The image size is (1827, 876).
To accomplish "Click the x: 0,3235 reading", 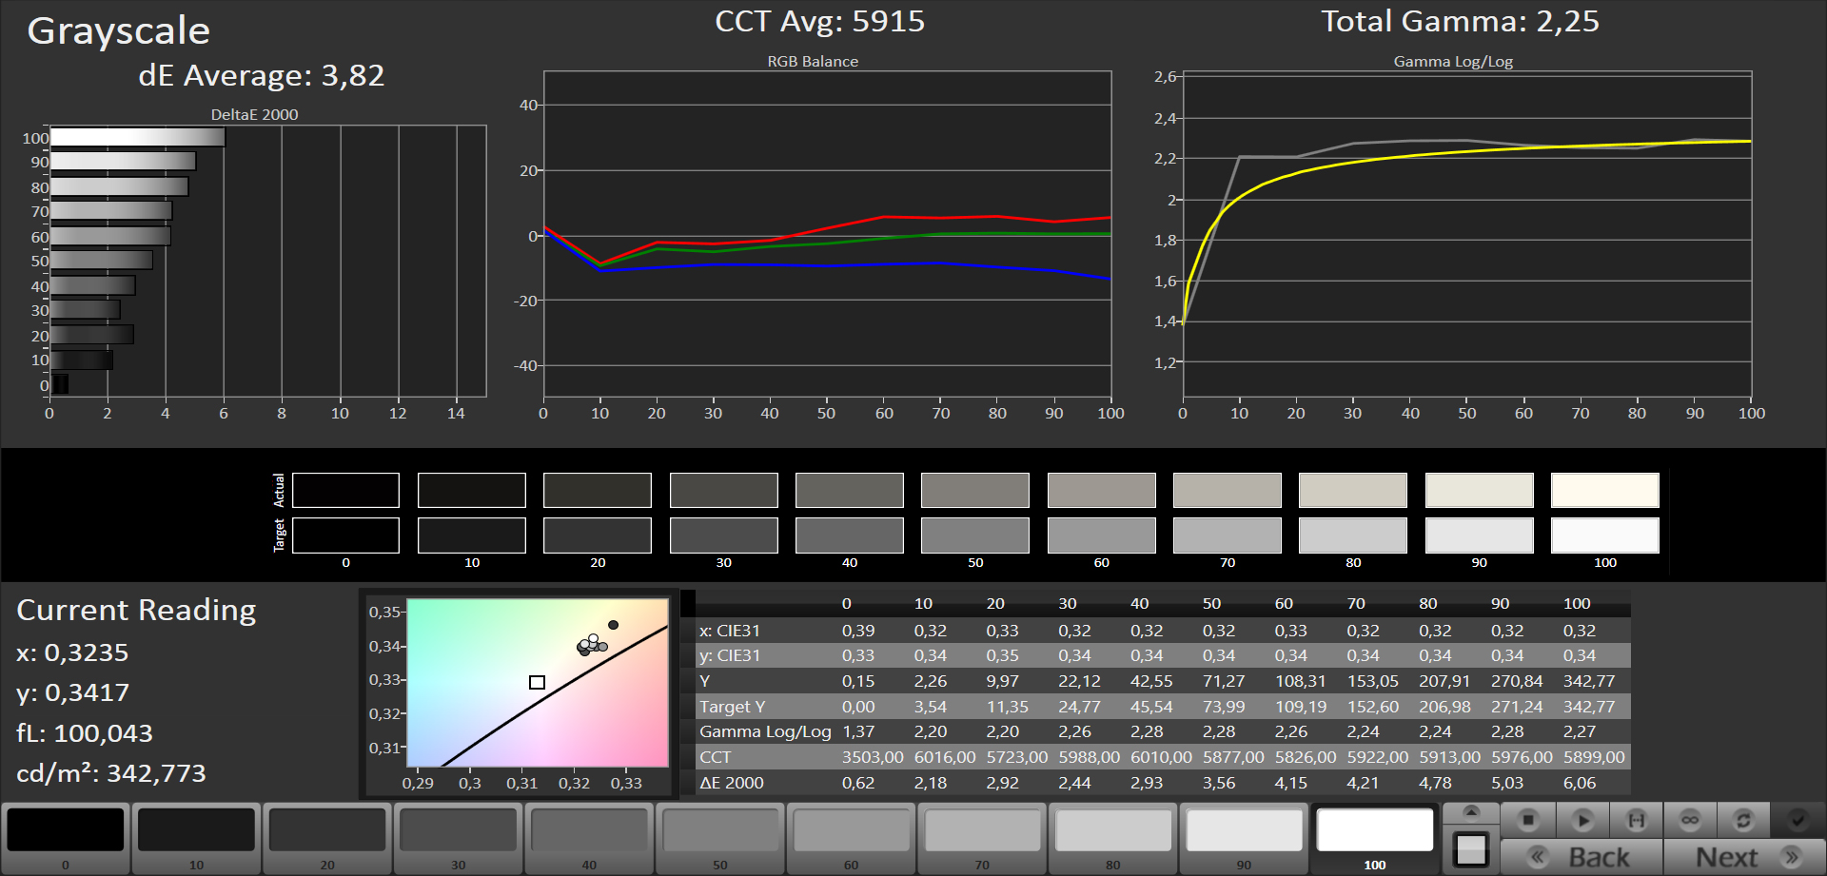I will point(72,652).
